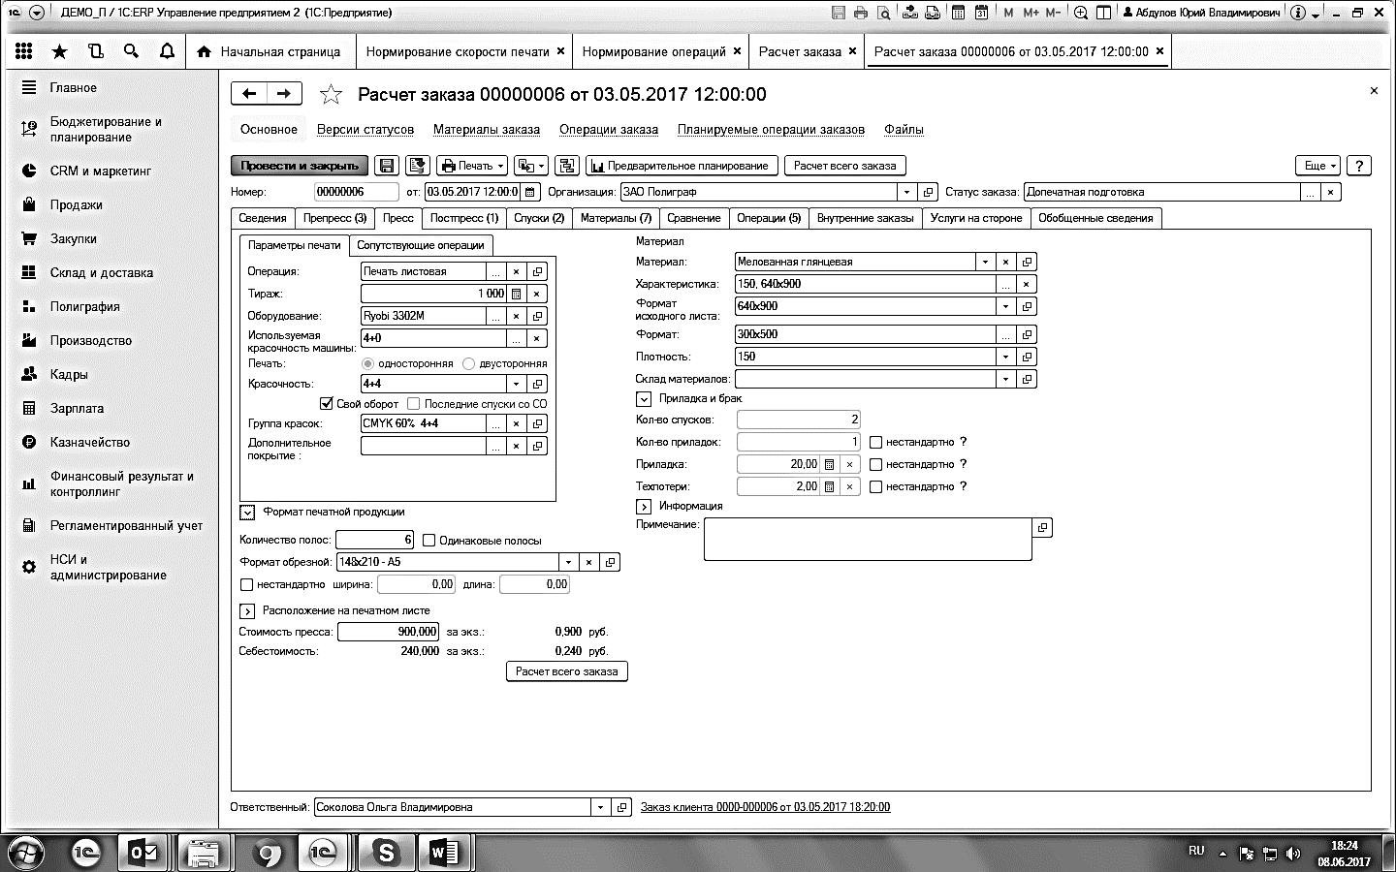Expand Примечание text editor icon
This screenshot has width=1396, height=872.
1042,528
